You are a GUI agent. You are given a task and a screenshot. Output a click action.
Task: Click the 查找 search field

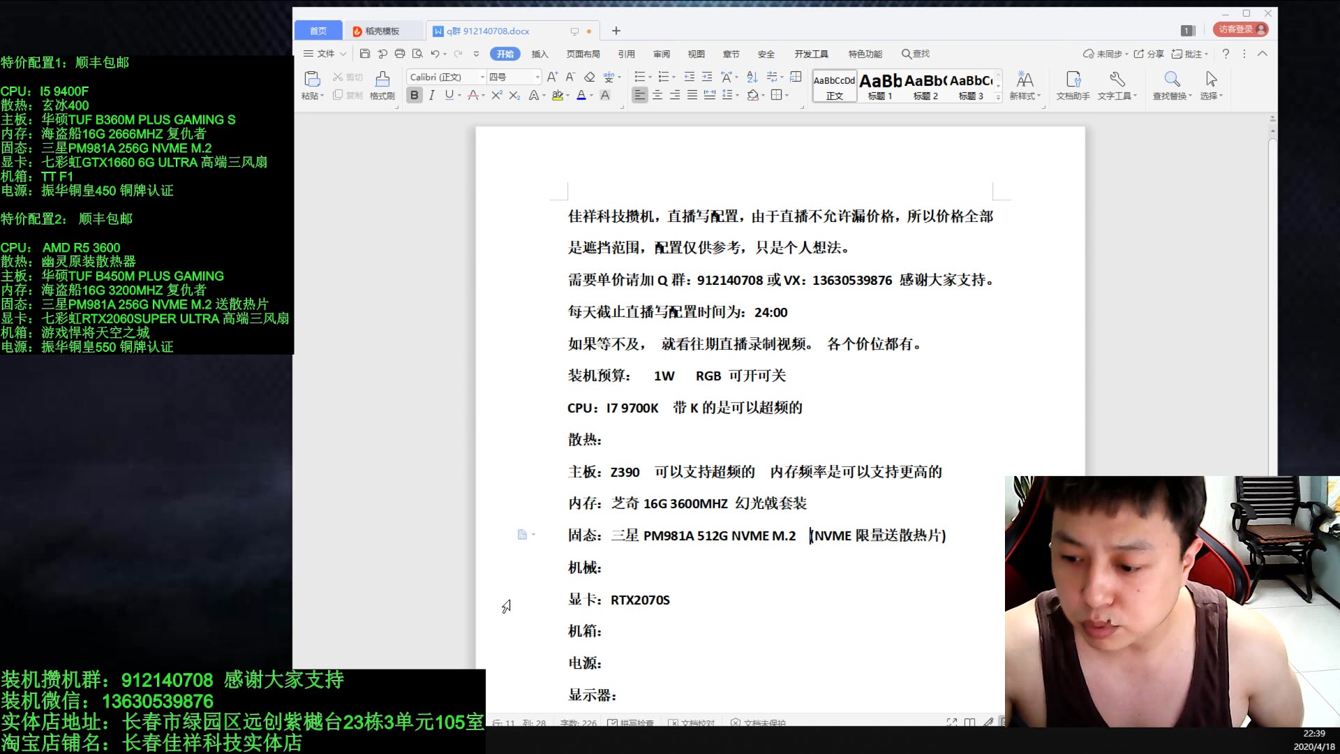click(x=916, y=54)
